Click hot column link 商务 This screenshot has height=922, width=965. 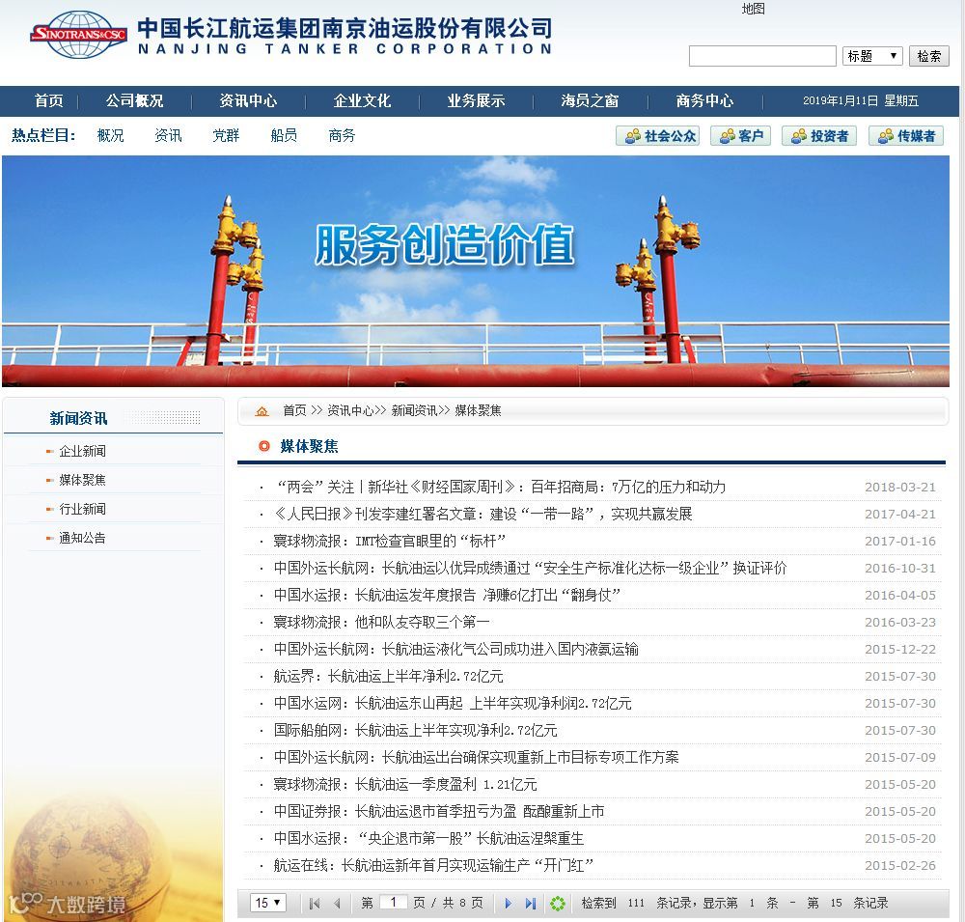[342, 135]
